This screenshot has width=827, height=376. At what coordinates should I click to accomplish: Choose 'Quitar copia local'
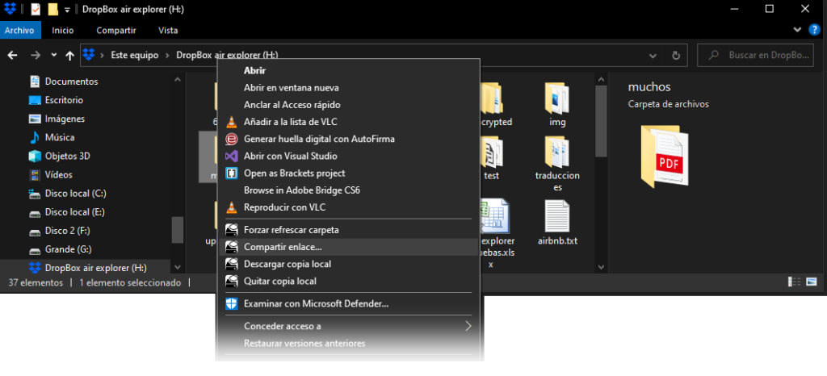click(349, 281)
